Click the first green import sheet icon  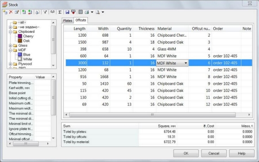click(x=24, y=12)
